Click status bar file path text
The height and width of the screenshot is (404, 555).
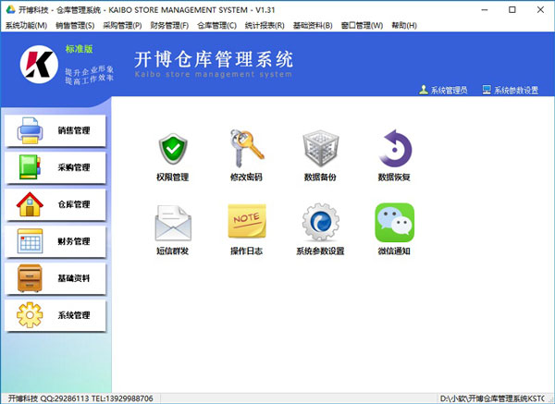click(492, 398)
